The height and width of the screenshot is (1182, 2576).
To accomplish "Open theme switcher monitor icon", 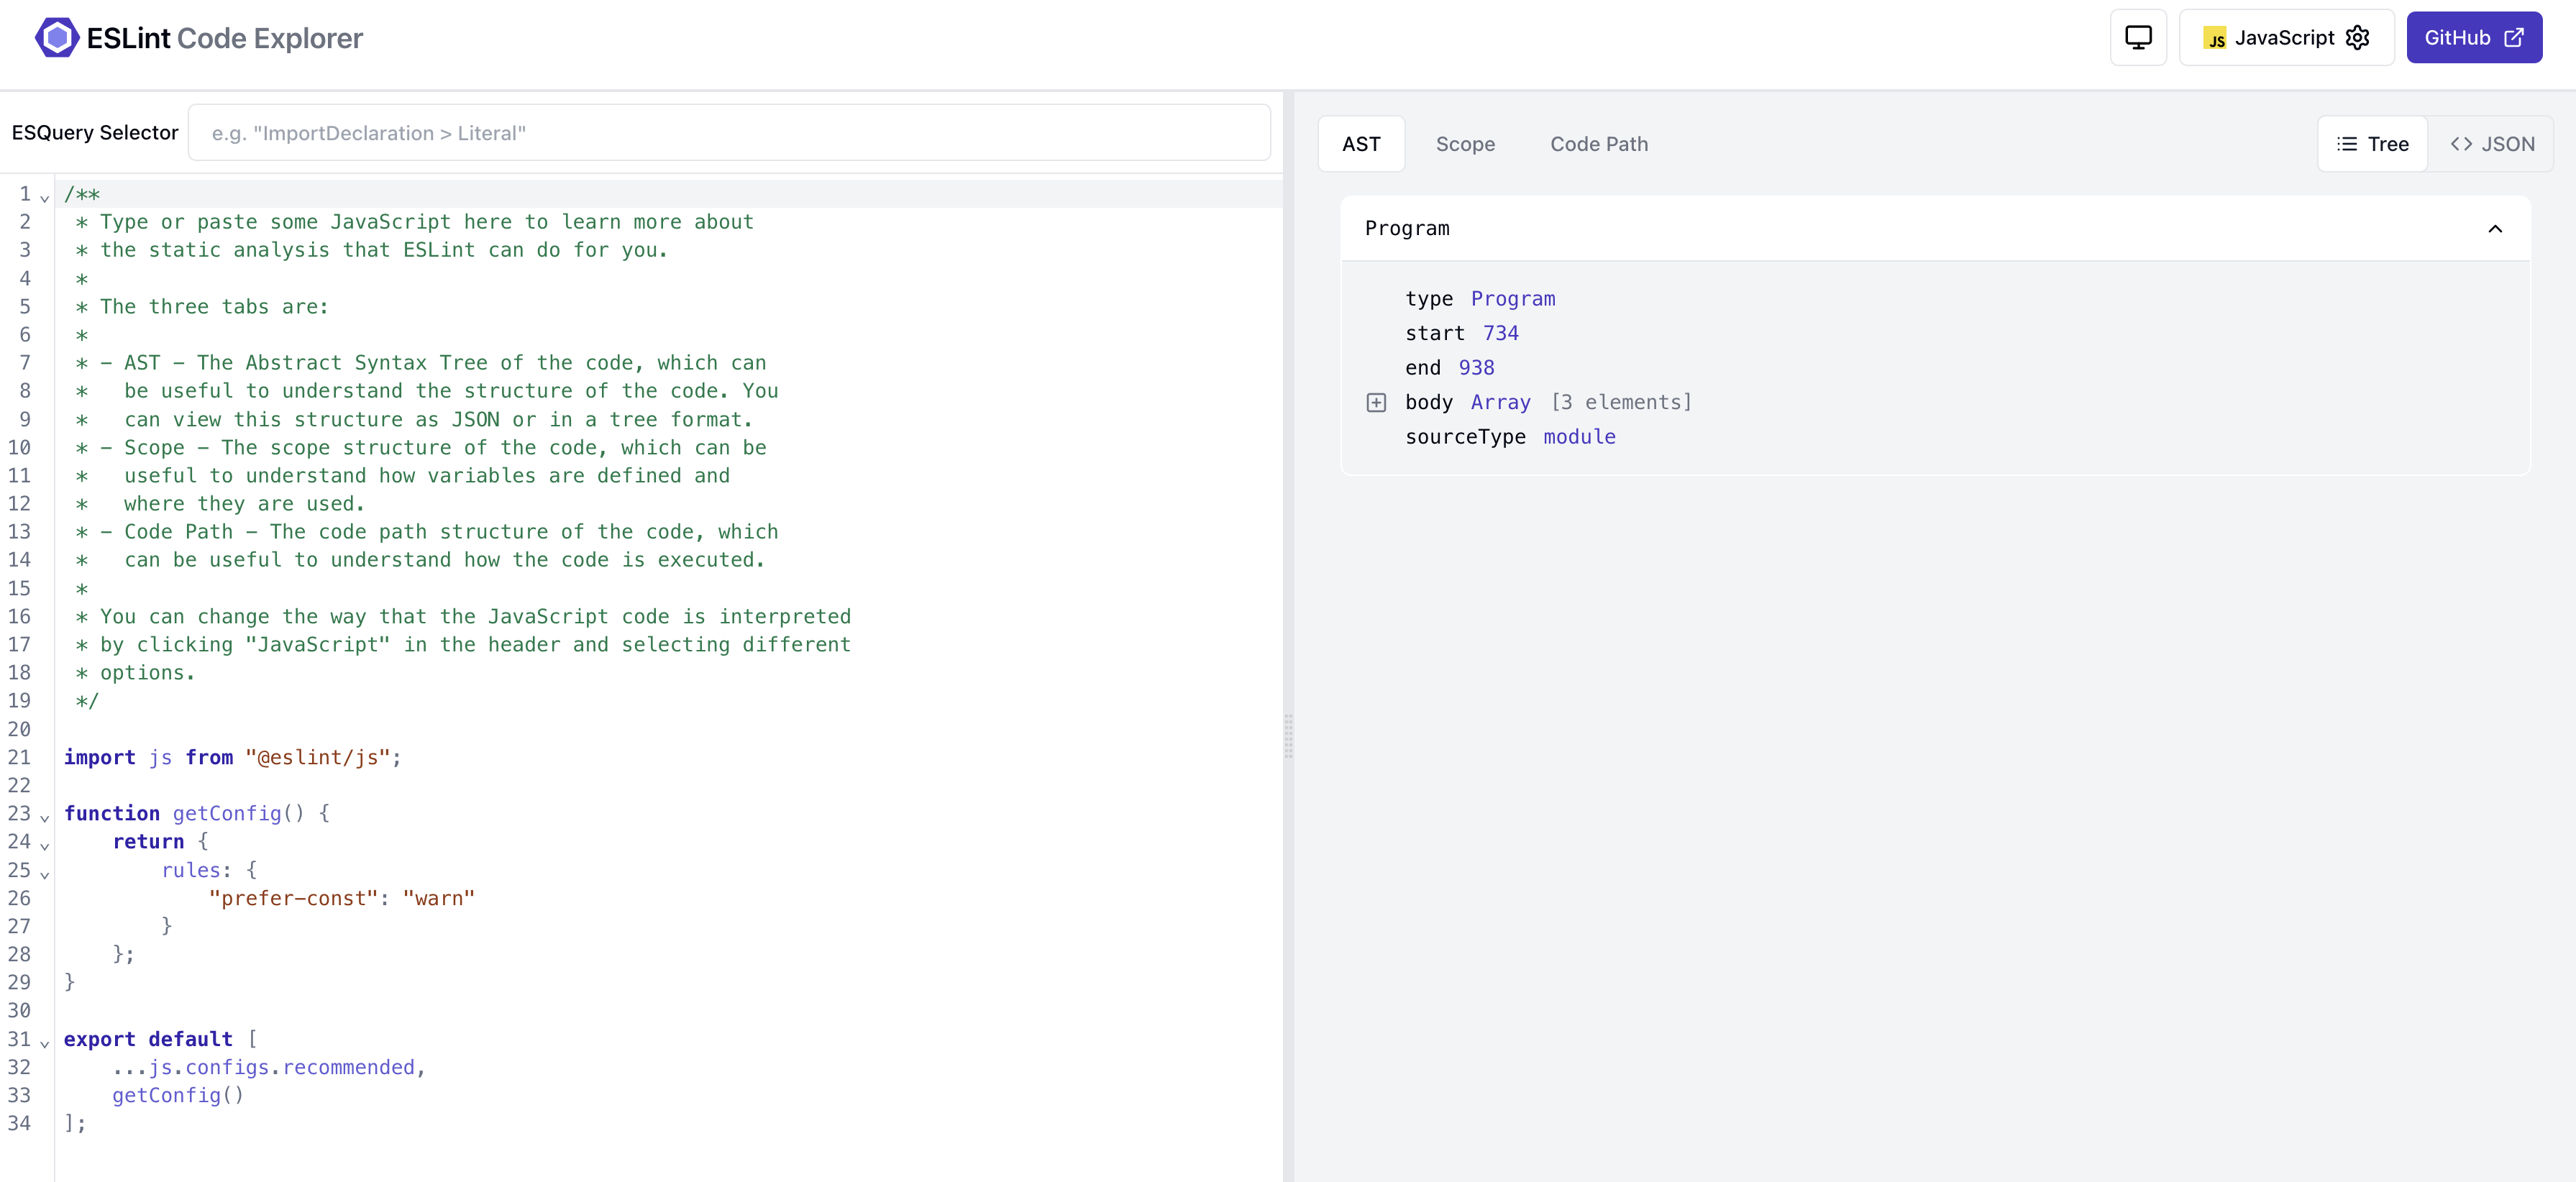I will 2137,38.
